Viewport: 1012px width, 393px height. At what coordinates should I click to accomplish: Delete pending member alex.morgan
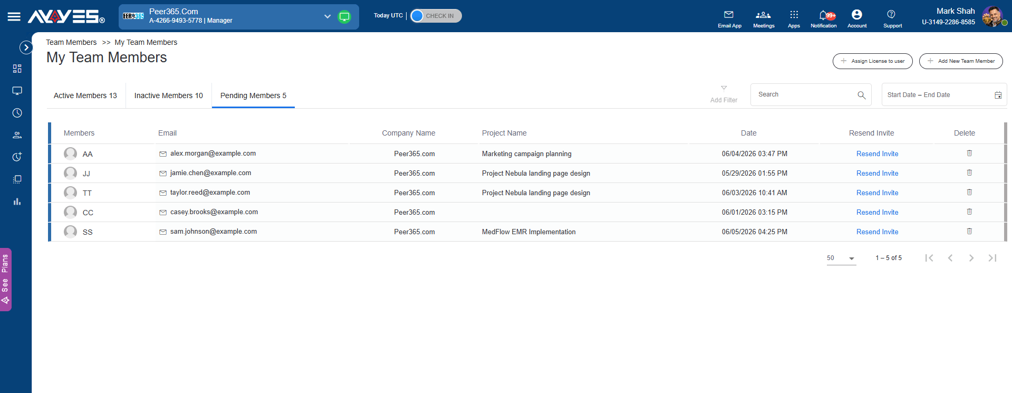click(x=969, y=153)
